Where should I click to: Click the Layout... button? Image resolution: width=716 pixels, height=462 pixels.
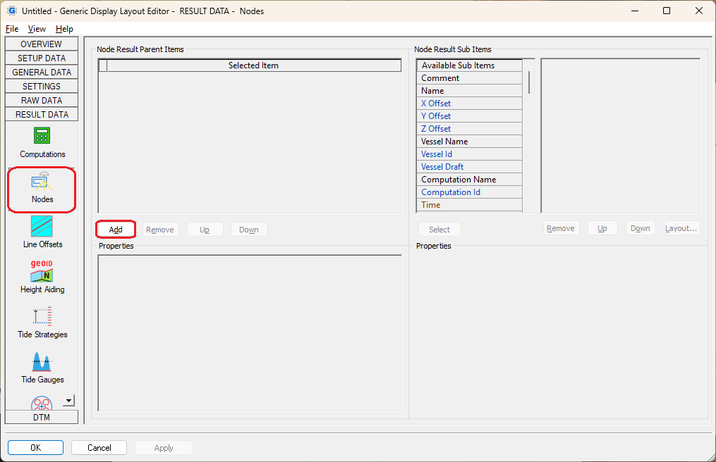[x=681, y=228]
